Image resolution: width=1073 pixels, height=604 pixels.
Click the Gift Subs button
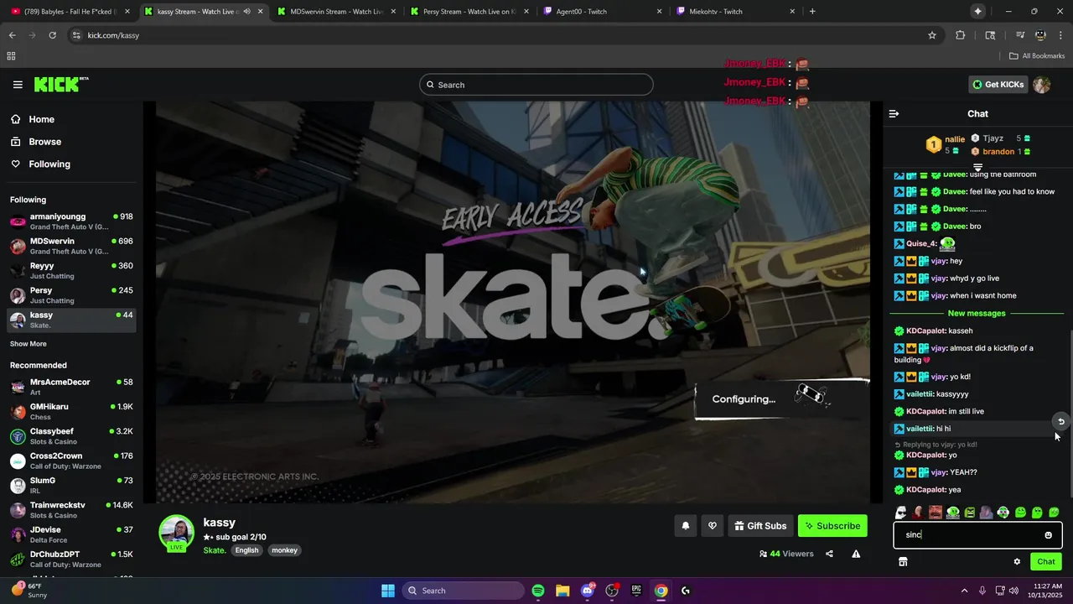pos(760,526)
